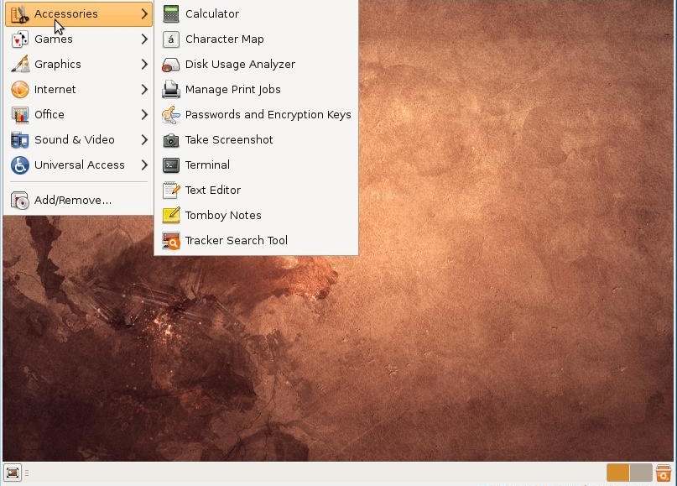The width and height of the screenshot is (677, 486).
Task: Click the Office category icon
Action: pos(20,114)
